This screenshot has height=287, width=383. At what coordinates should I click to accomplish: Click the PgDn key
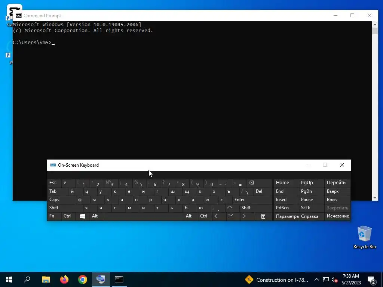(x=312, y=191)
